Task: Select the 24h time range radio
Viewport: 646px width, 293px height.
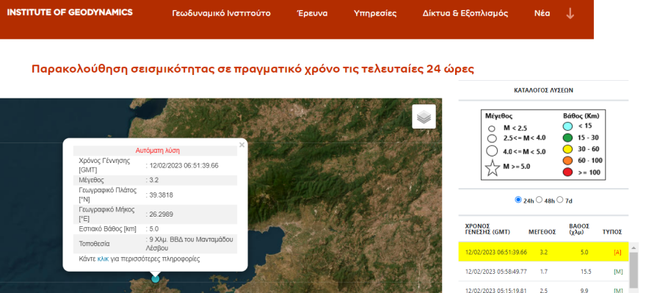Action: click(518, 200)
